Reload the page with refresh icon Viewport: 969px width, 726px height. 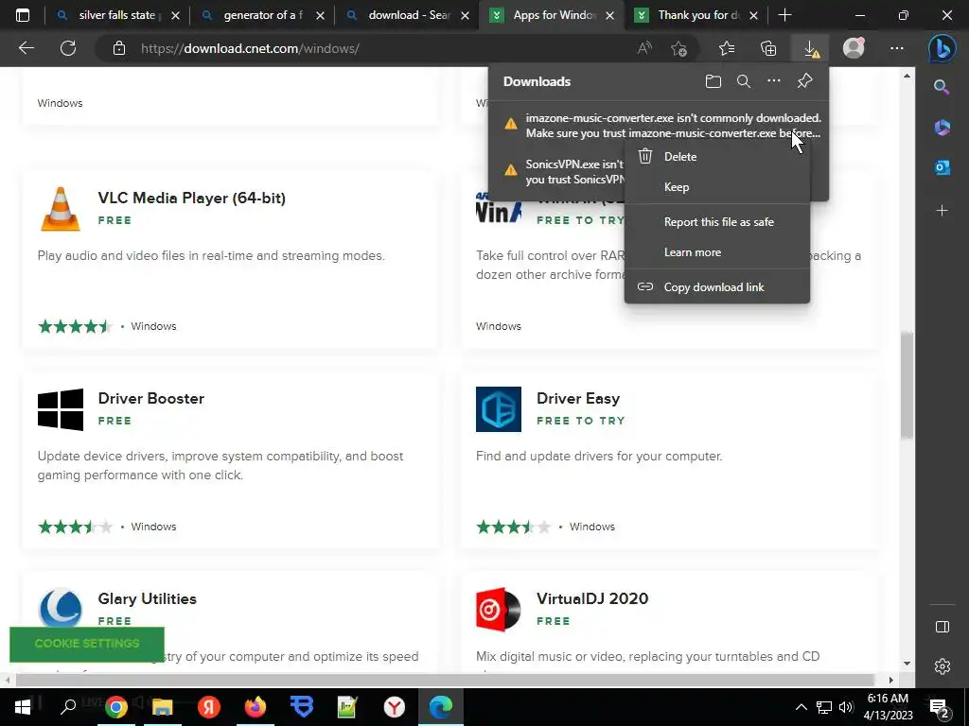(x=68, y=48)
